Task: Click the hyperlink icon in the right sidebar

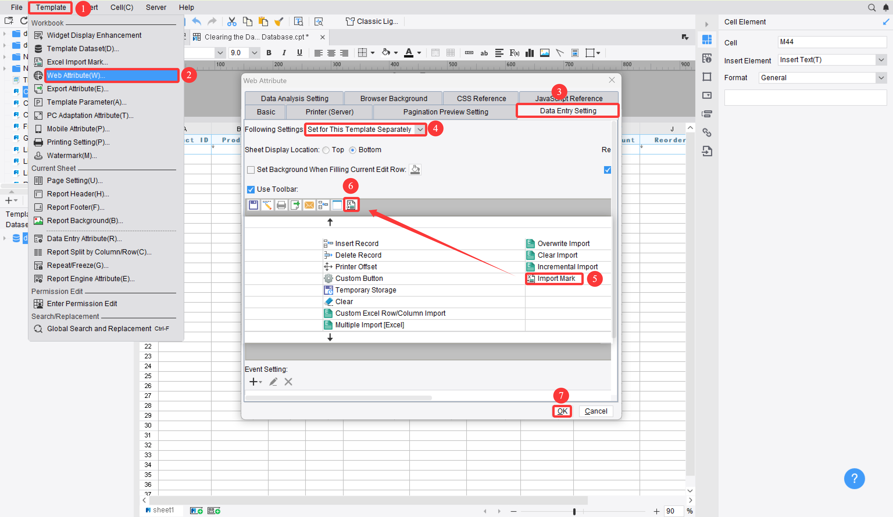Action: pos(707,132)
